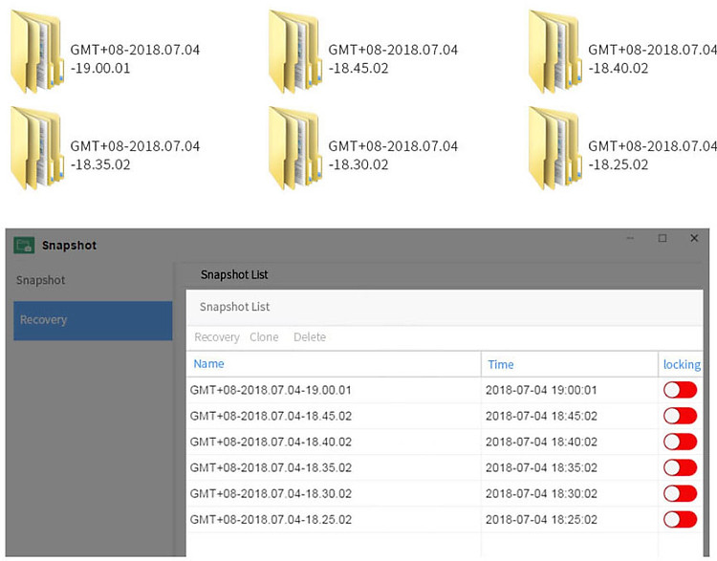The width and height of the screenshot is (717, 561).
Task: Select row GMT+08-2018.07.04-18.30.02 in list
Action: coord(272,494)
